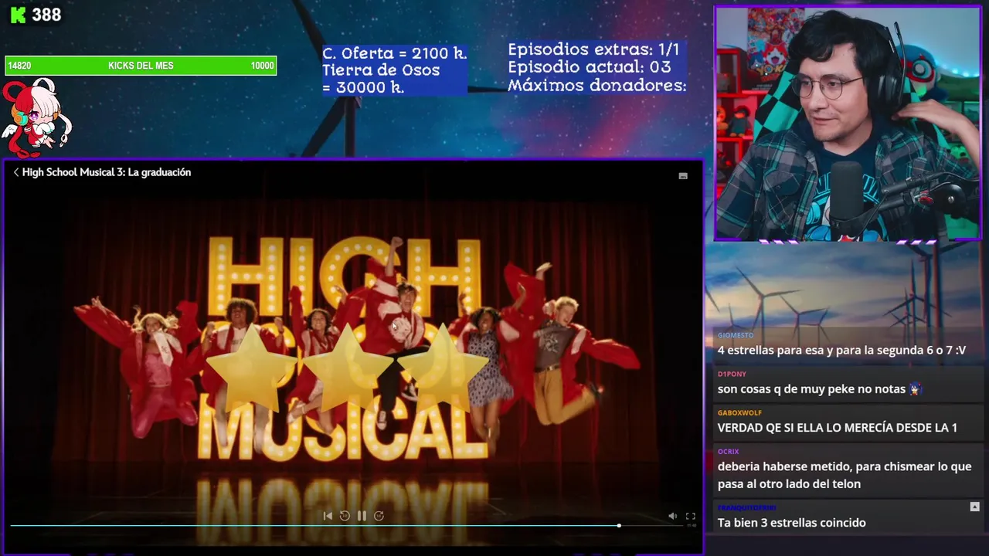Click the viewer count 388

pyautogui.click(x=46, y=15)
